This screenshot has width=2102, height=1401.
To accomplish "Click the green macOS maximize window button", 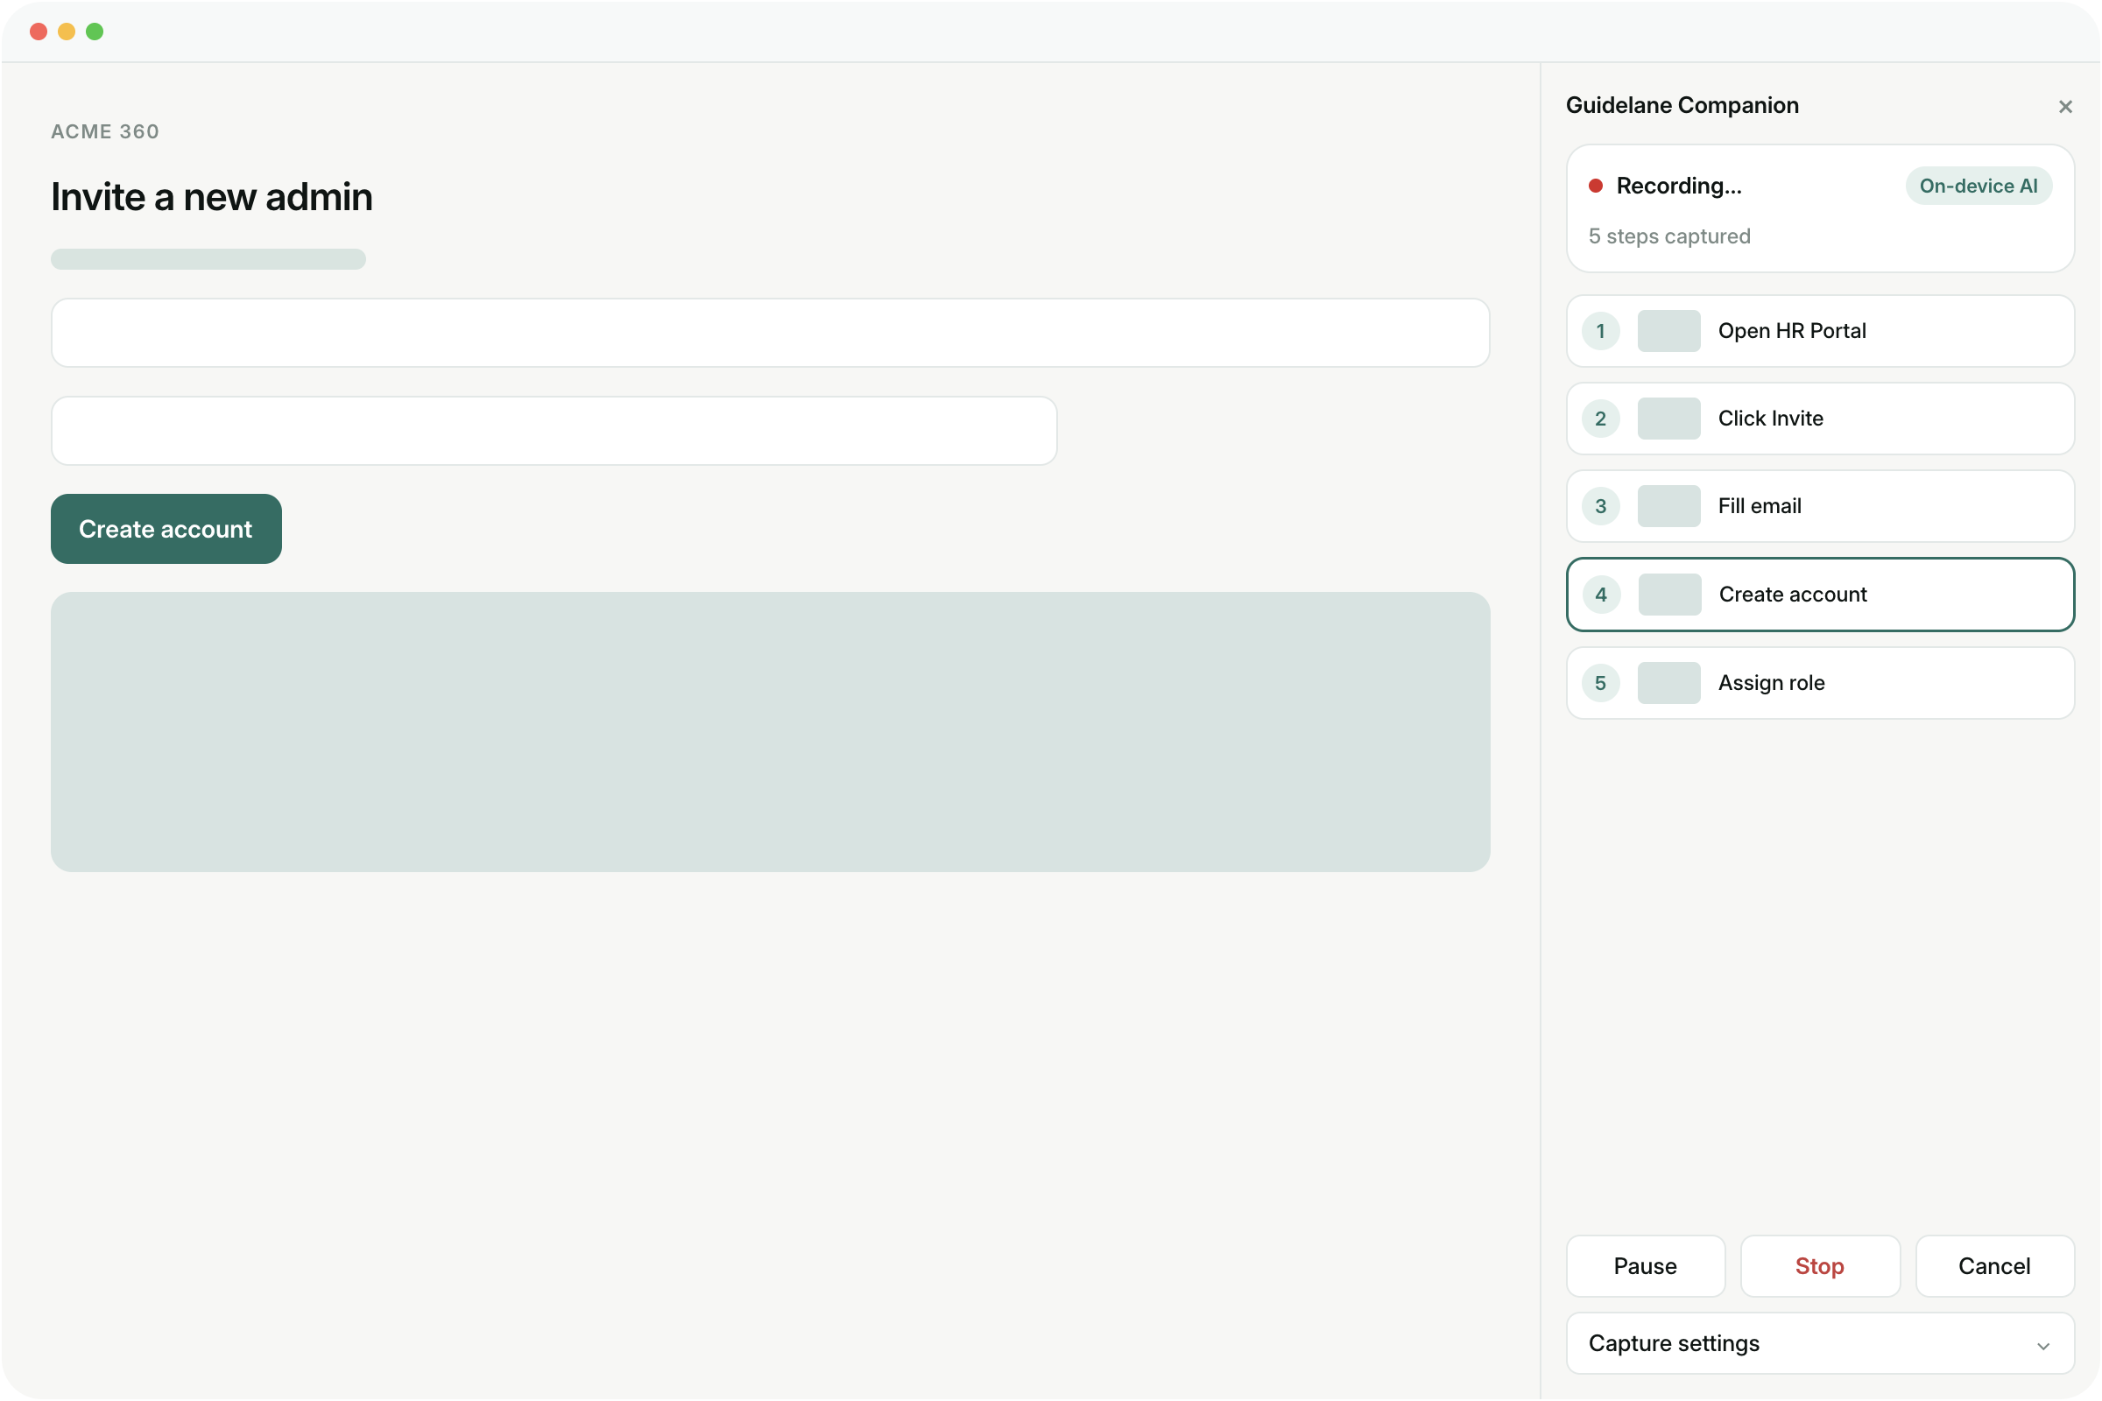I will 95,32.
